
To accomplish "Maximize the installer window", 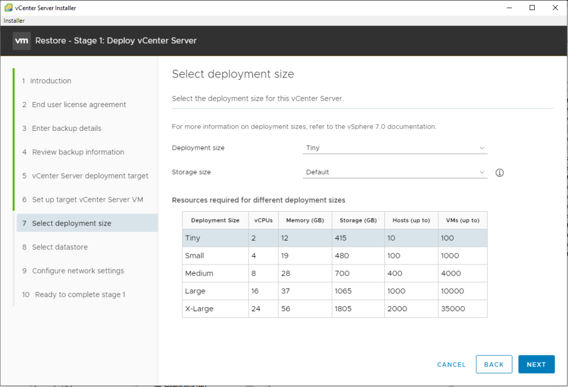I will (532, 8).
